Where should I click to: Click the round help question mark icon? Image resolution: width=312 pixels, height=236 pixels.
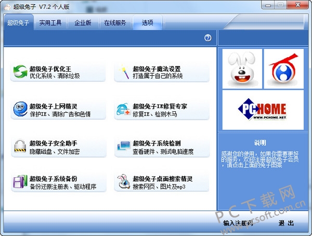point(208,38)
